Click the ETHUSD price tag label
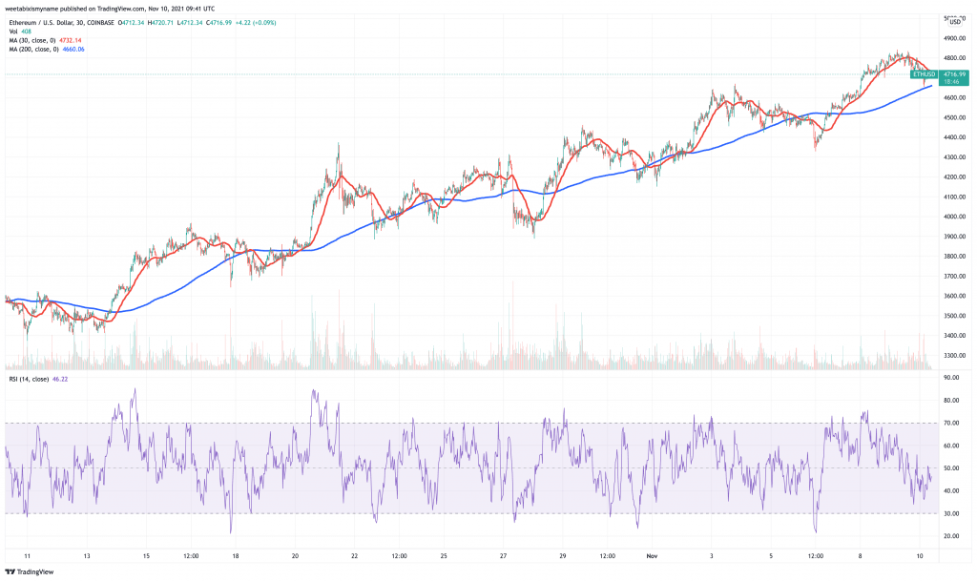 tap(924, 74)
